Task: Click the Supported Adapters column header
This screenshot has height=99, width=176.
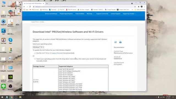Action: click(83, 66)
